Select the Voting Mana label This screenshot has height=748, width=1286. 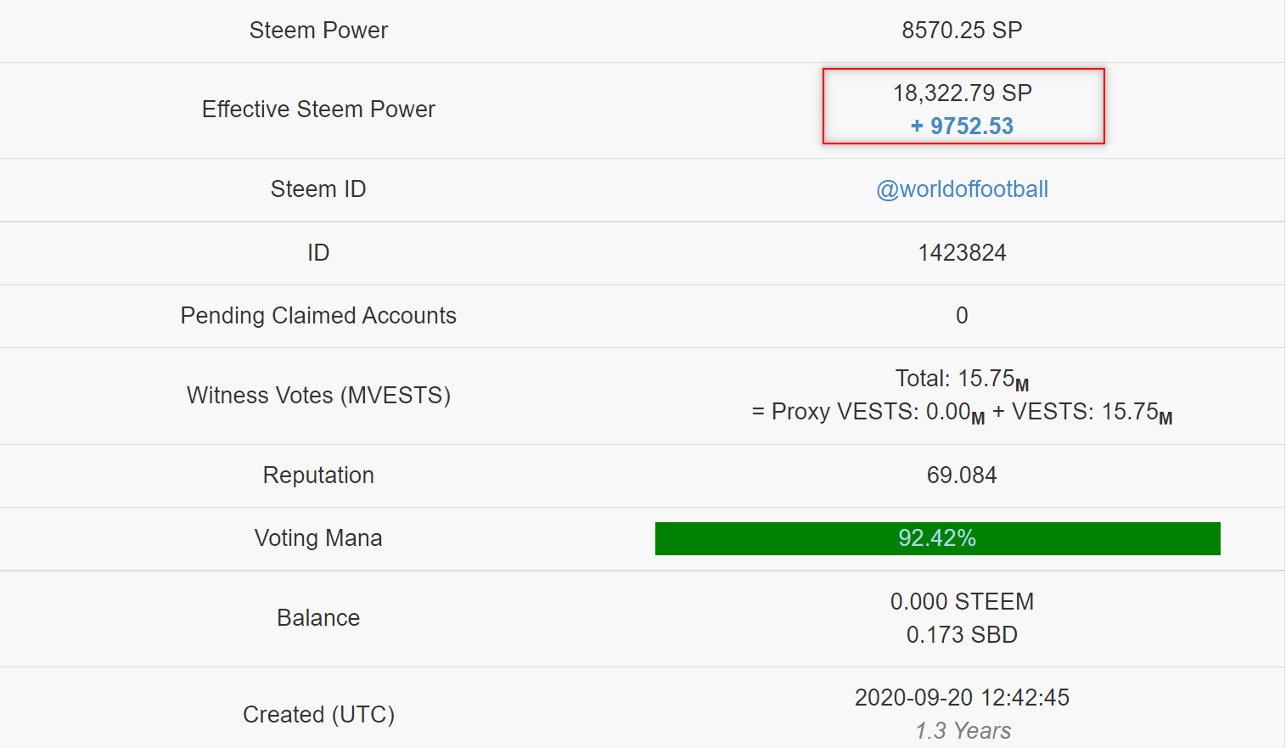tap(318, 538)
